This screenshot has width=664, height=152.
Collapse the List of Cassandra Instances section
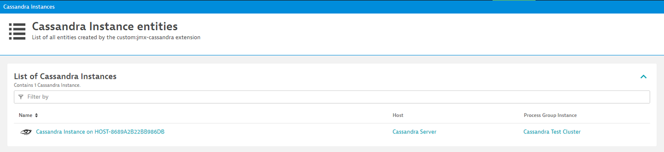coord(643,76)
